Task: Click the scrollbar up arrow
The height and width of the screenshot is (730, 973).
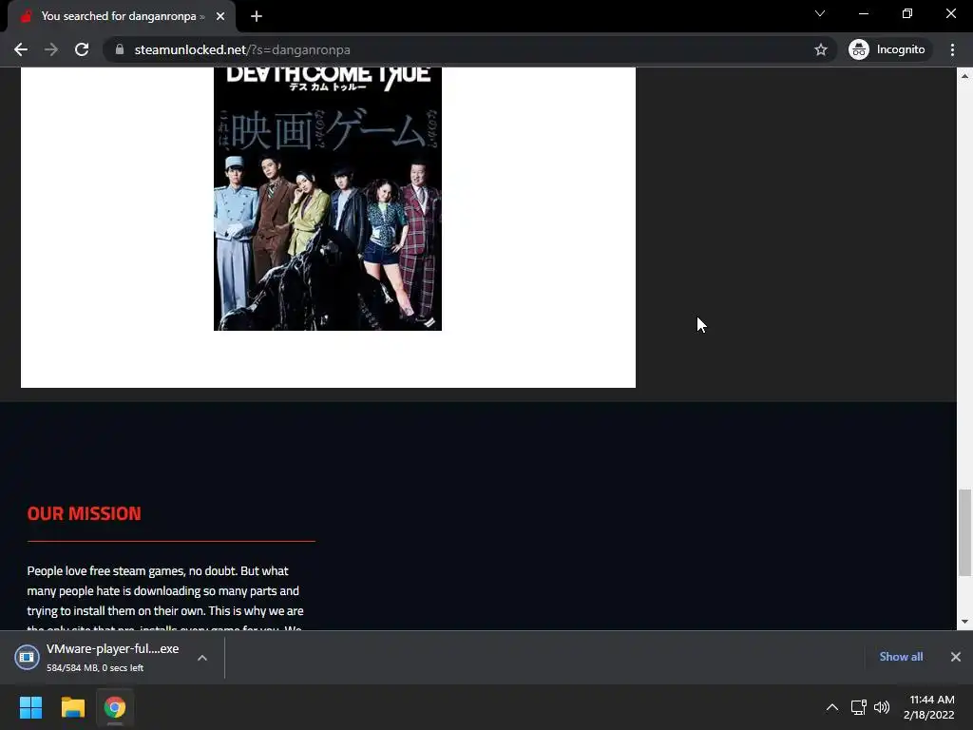Action: (964, 76)
